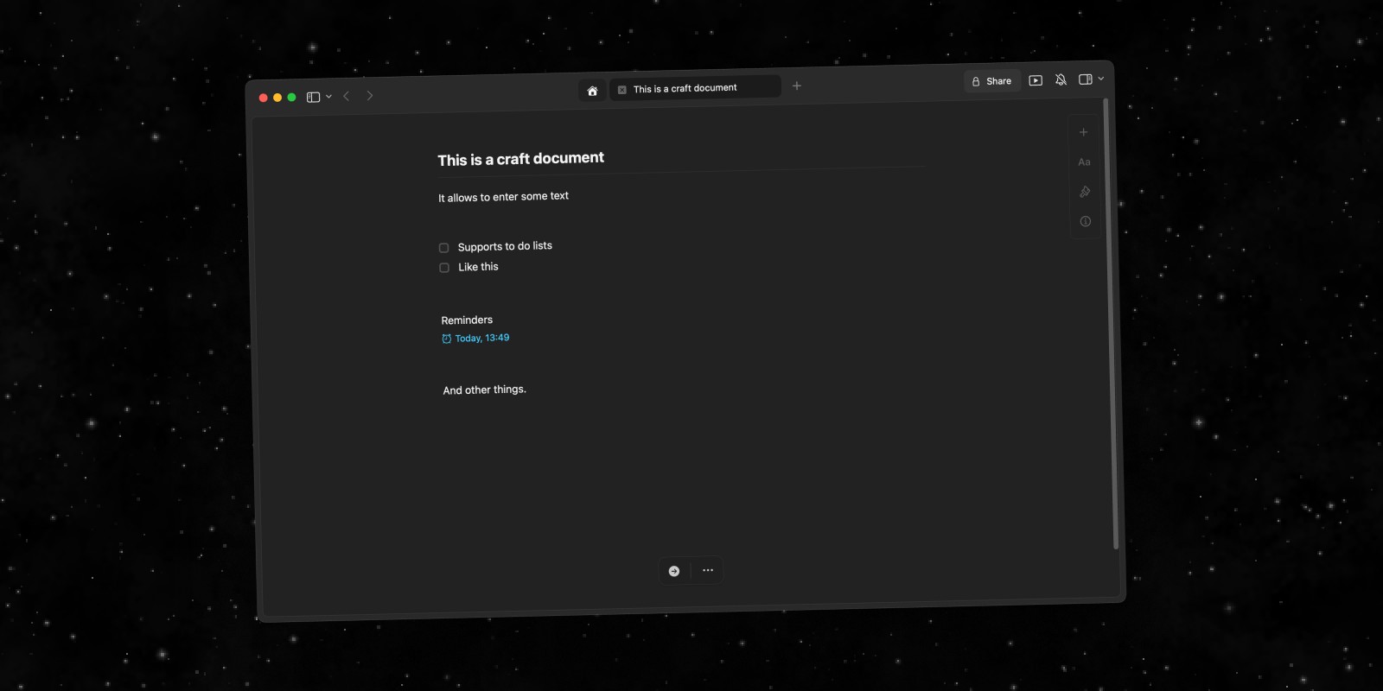Open the 'Today, 13:49' reminder
Screen dimensions: 1383x691
tap(475, 339)
